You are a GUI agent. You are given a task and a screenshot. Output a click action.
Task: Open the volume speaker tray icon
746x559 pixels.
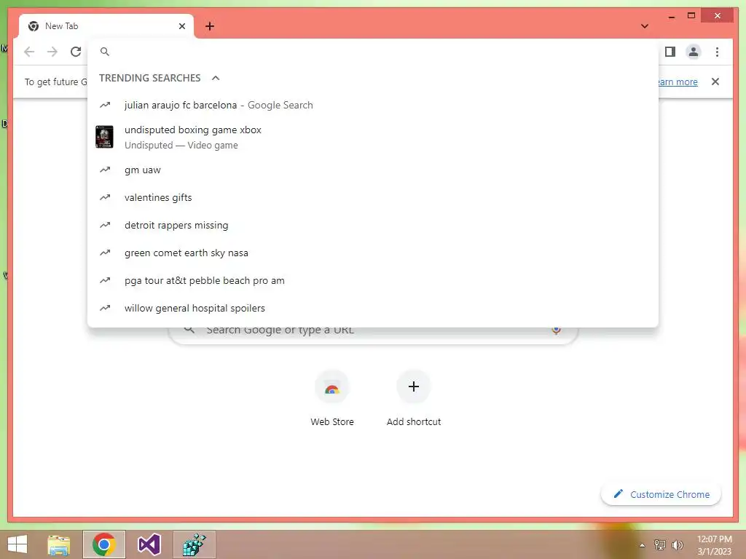pyautogui.click(x=678, y=544)
